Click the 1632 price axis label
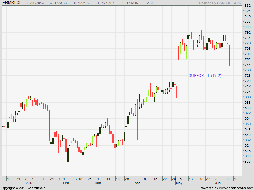Image resolution: width=254 pixels, height=190 pixels. coord(247,140)
